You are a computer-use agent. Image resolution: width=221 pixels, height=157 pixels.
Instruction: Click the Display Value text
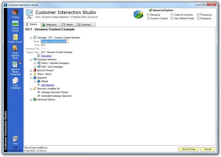57,52
